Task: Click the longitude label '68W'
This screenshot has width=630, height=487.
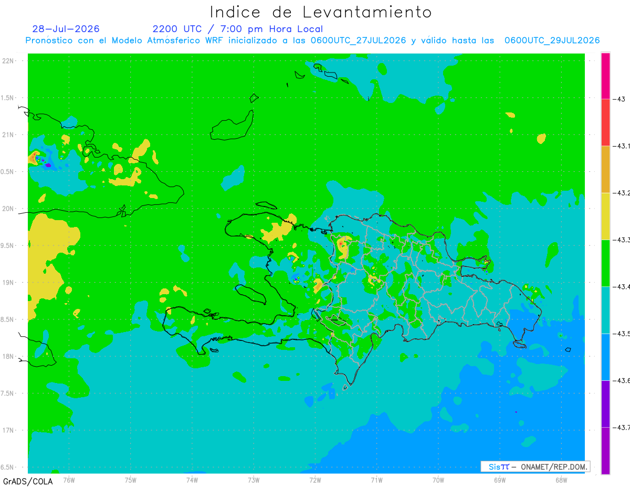Action: tap(561, 480)
